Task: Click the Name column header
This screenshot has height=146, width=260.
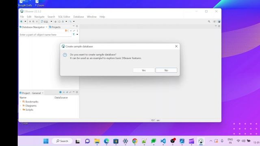Action: [x=23, y=97]
